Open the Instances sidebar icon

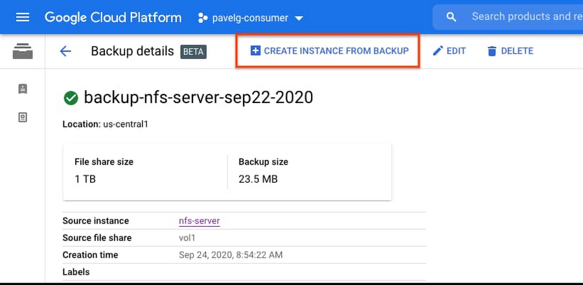tap(23, 89)
